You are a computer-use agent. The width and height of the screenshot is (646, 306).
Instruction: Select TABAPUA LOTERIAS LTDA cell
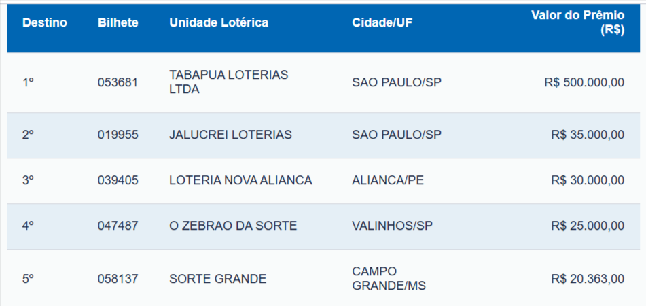228,82
